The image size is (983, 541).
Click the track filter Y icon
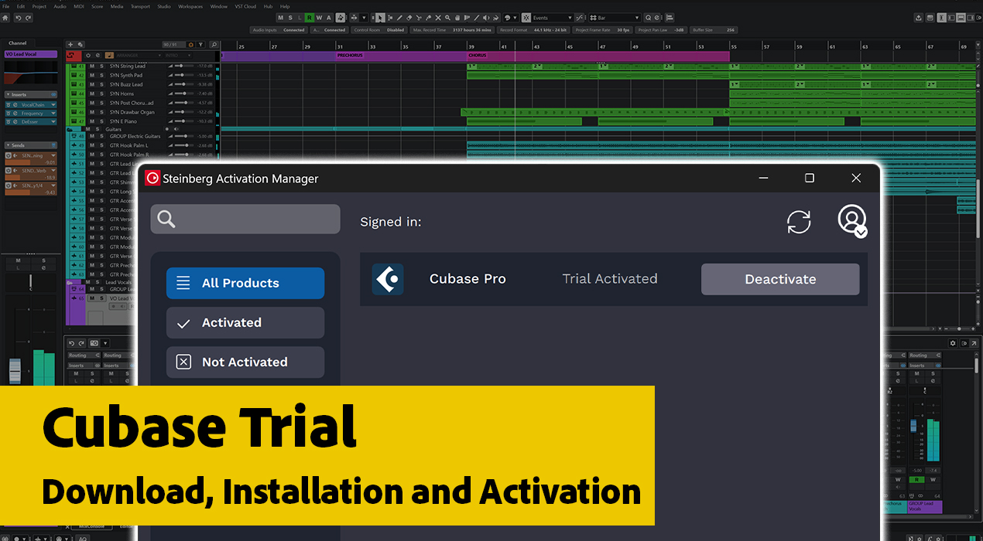coord(200,45)
